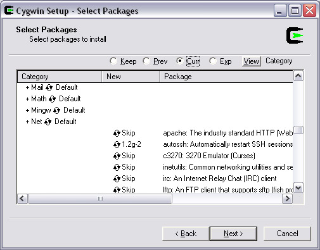This screenshot has width=320, height=250.
Task: Cycle the autossh package version icon
Action: 117,144
